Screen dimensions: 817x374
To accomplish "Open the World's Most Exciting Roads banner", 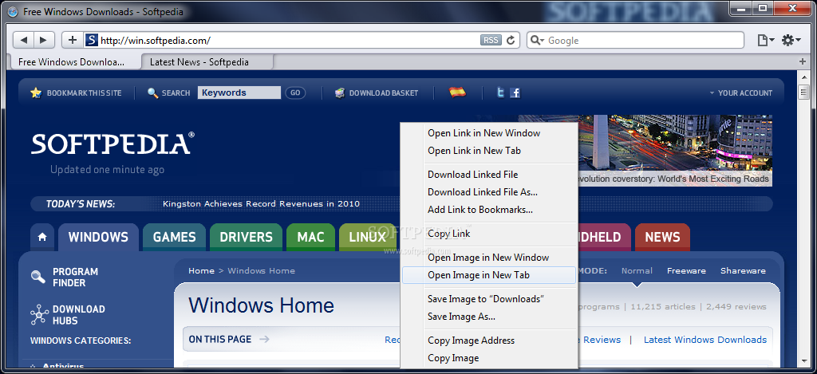I will (674, 151).
